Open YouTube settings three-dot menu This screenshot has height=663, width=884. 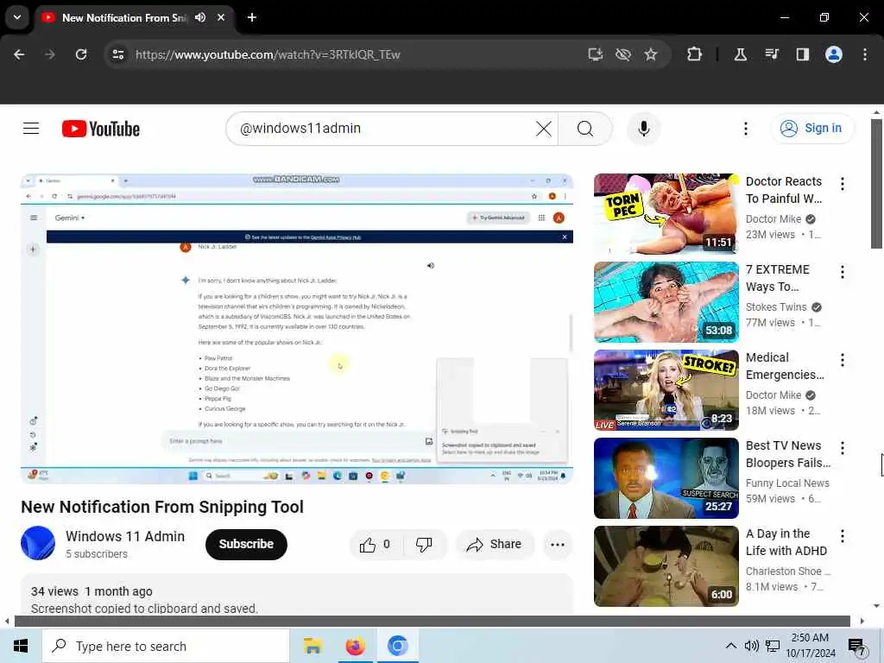point(745,129)
